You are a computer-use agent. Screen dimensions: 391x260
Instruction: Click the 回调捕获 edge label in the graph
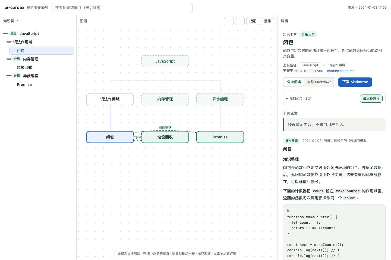point(165,128)
